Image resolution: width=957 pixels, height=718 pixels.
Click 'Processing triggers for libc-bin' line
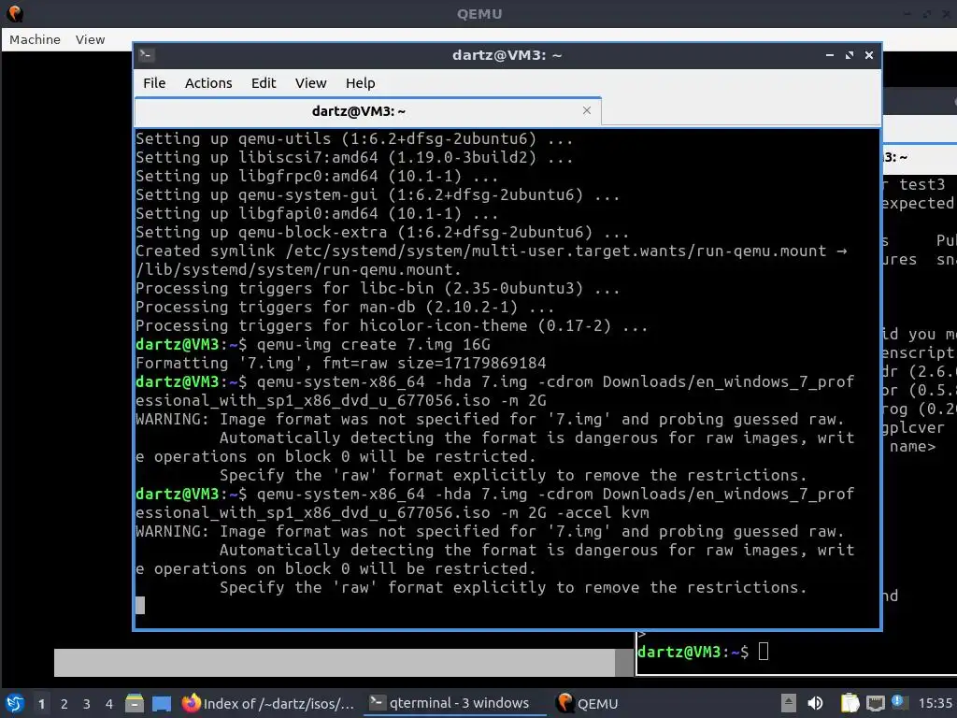pos(378,288)
